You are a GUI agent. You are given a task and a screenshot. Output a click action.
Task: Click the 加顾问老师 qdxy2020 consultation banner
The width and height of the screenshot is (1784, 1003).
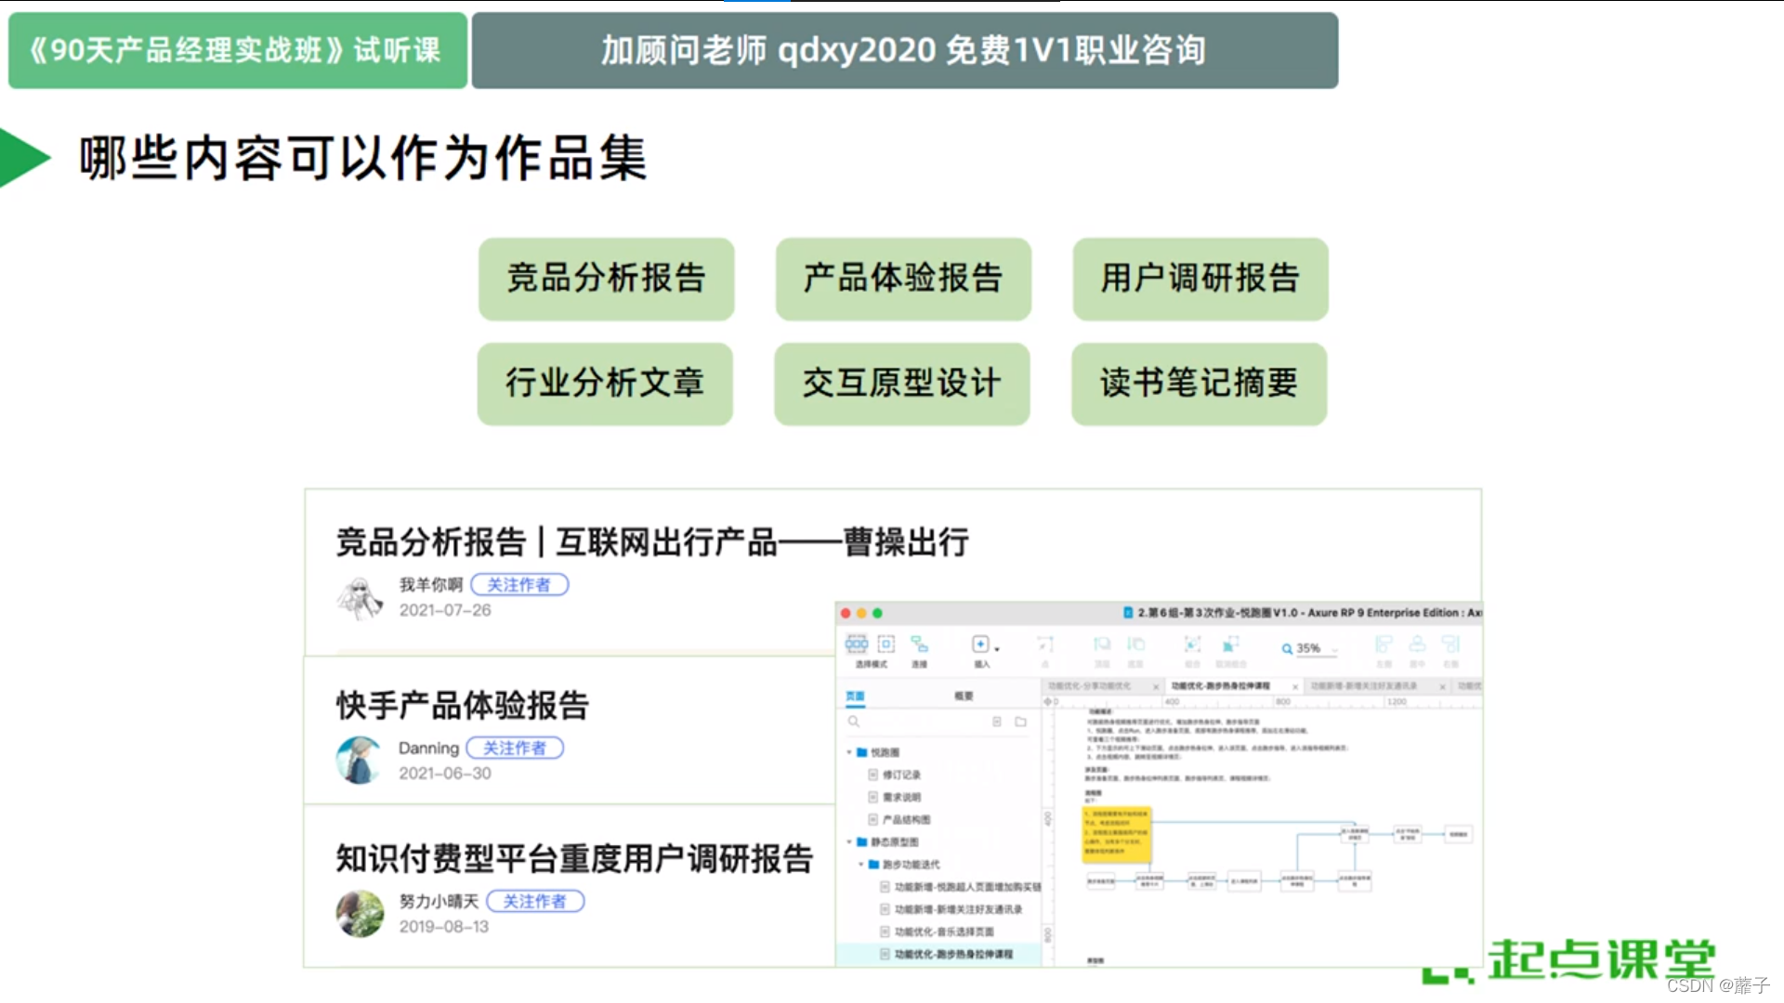click(x=904, y=50)
